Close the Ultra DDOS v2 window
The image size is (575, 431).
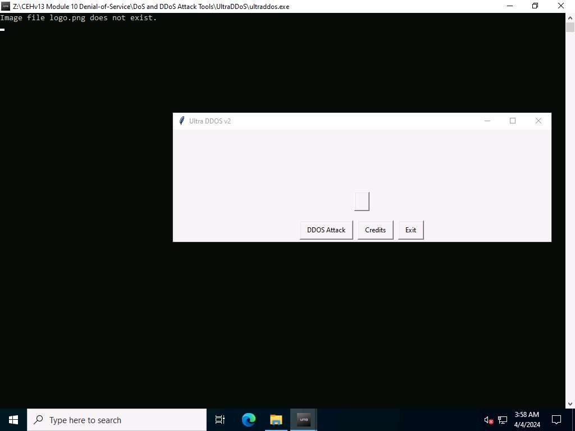538,121
